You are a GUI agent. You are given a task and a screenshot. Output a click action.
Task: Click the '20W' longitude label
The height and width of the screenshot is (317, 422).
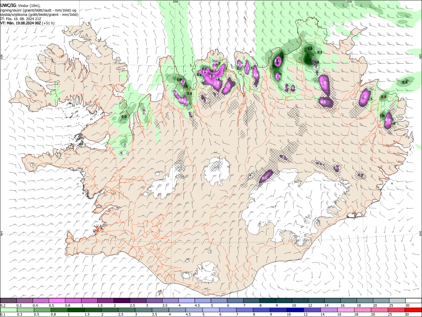click(x=175, y=2)
